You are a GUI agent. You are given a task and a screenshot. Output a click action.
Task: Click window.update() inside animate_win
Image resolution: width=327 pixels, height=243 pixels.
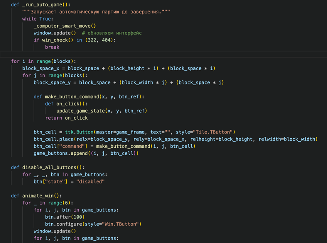[55, 231]
